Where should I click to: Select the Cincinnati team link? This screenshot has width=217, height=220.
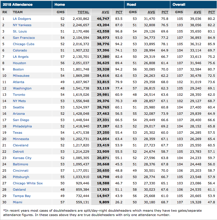(x=21, y=171)
